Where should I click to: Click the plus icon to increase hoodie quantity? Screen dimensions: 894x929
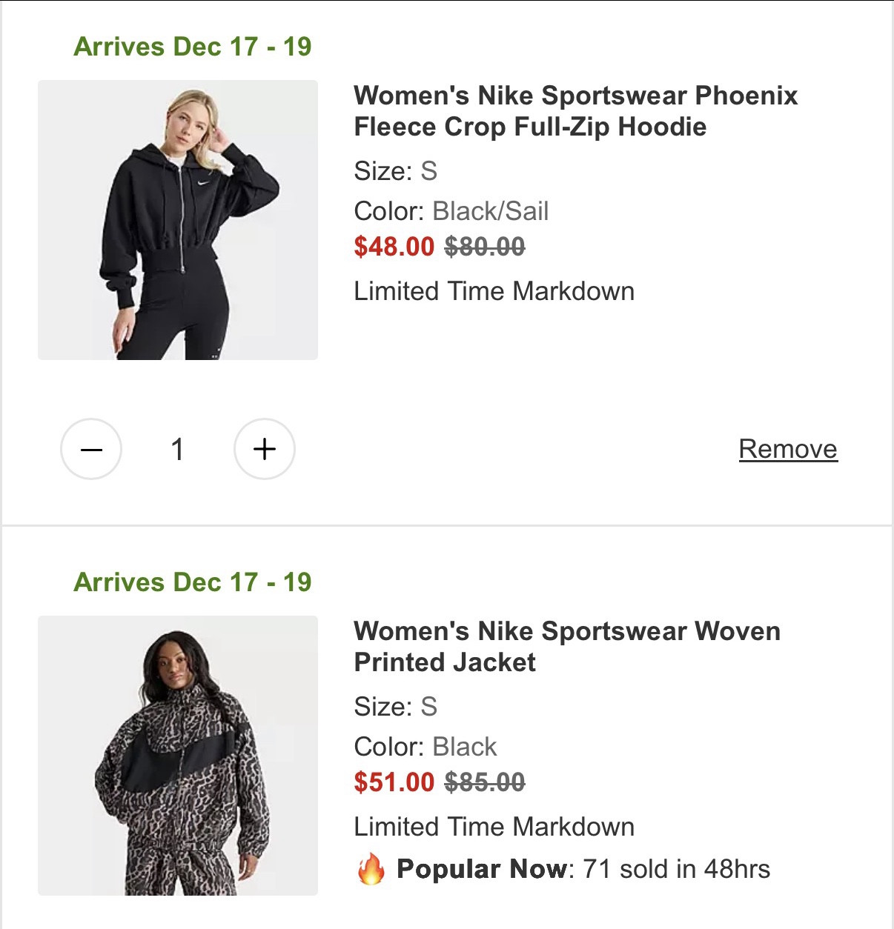(x=265, y=448)
